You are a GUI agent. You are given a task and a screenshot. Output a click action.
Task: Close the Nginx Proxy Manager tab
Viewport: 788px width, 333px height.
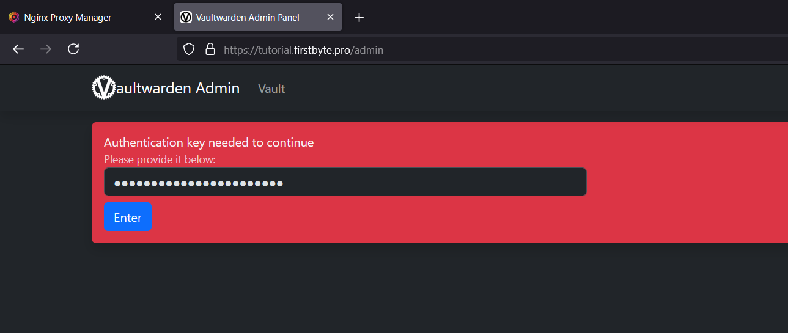click(x=158, y=18)
